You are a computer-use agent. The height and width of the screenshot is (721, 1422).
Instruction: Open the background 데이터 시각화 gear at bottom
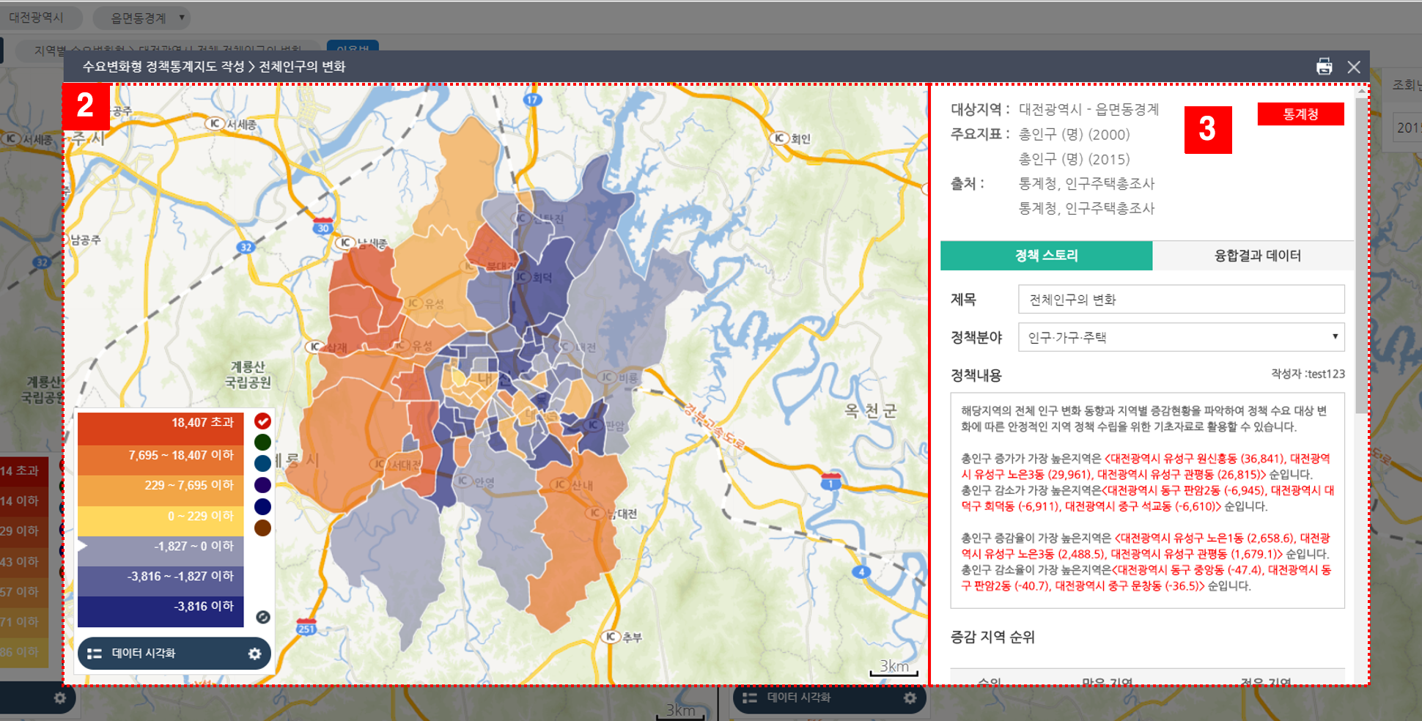910,698
